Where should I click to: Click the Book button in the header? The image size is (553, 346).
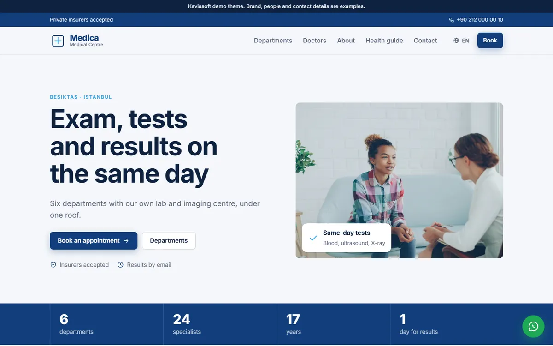(x=490, y=41)
